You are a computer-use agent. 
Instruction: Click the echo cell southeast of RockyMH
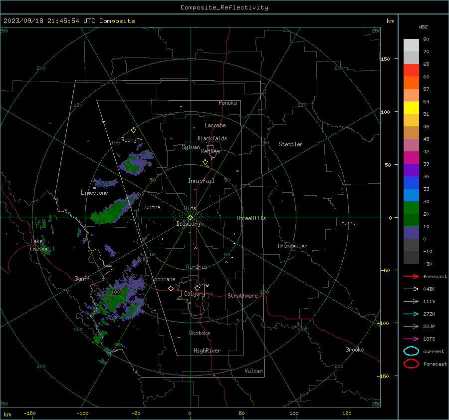pyautogui.click(x=136, y=162)
